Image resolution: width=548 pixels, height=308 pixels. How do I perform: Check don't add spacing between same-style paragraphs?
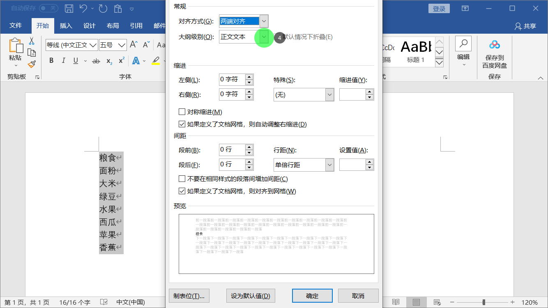[x=182, y=179]
